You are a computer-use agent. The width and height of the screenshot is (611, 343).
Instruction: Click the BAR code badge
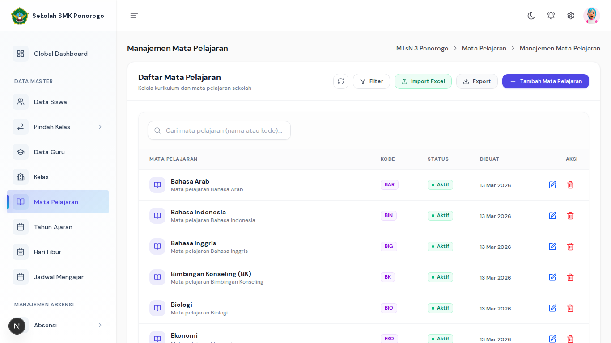[390, 185]
